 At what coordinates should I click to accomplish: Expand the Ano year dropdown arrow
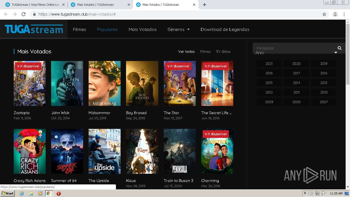[336, 53]
